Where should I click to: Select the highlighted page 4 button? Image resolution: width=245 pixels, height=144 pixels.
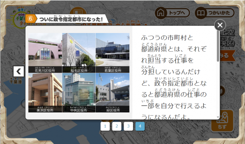[140, 126]
